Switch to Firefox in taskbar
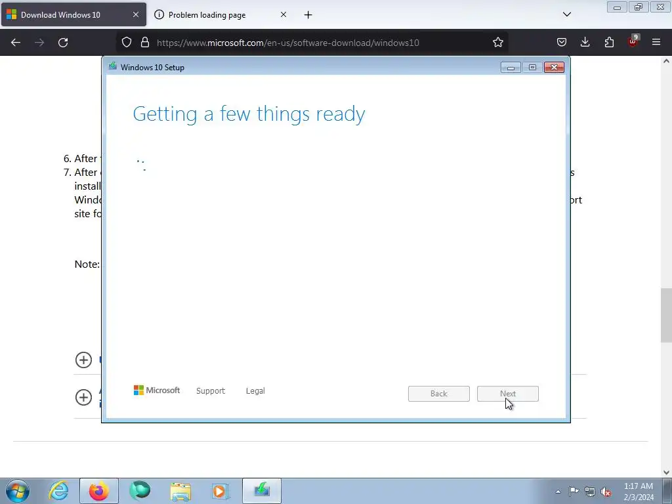 (99, 491)
